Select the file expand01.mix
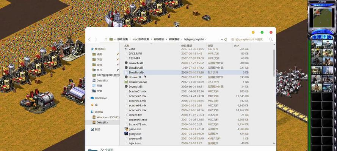 click(x=138, y=120)
